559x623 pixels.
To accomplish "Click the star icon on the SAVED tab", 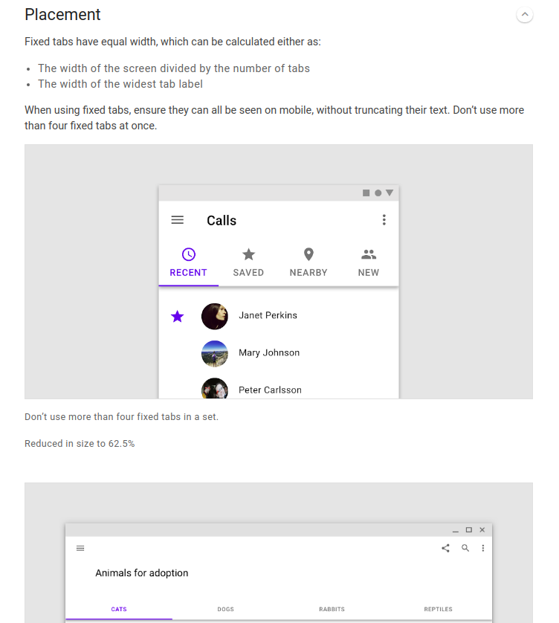I will click(x=248, y=253).
